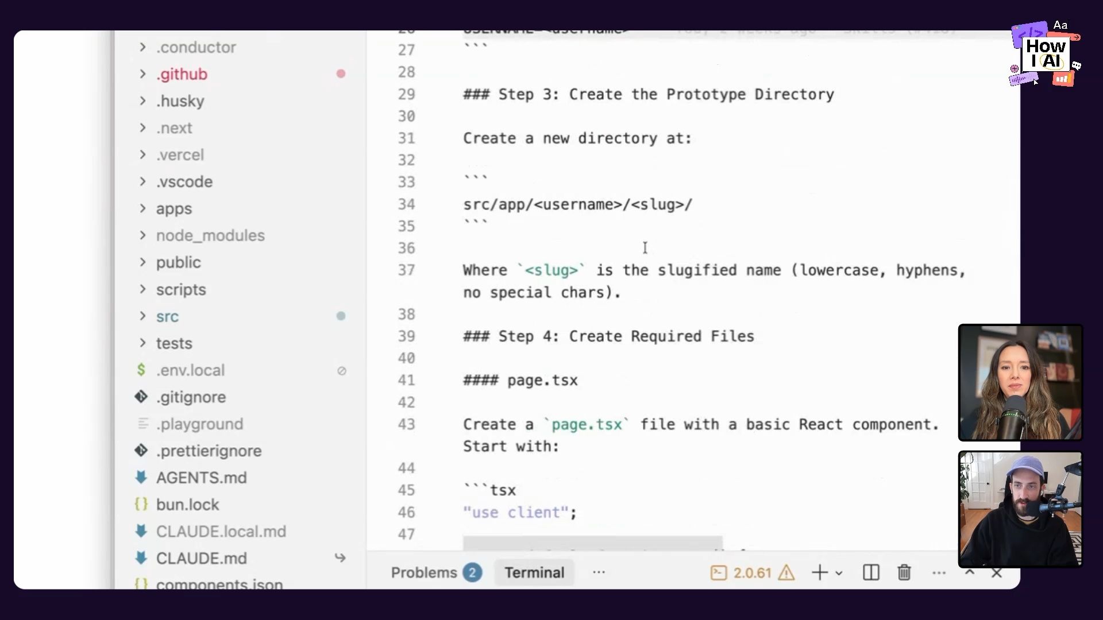Open the AGENTS.md file
The width and height of the screenshot is (1103, 620).
201,478
